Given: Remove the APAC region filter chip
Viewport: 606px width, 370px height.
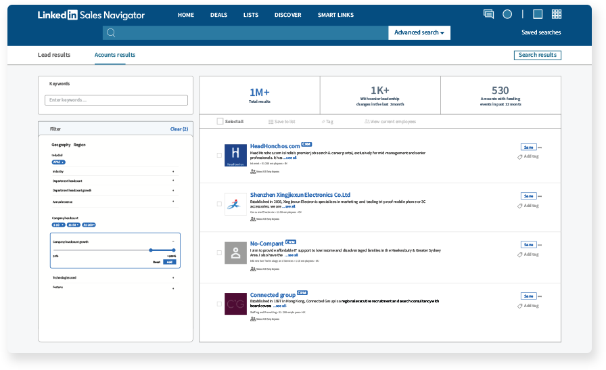Looking at the screenshot, I should (x=63, y=162).
